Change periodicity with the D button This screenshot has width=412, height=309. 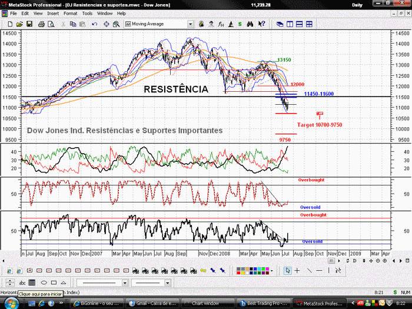[x=354, y=261]
